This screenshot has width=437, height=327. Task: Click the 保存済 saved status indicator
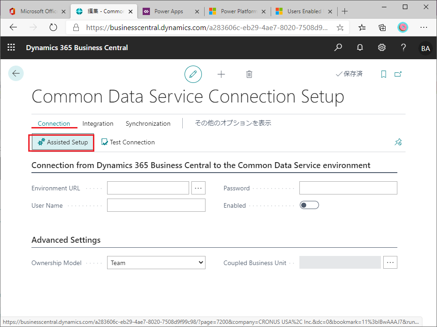point(349,74)
